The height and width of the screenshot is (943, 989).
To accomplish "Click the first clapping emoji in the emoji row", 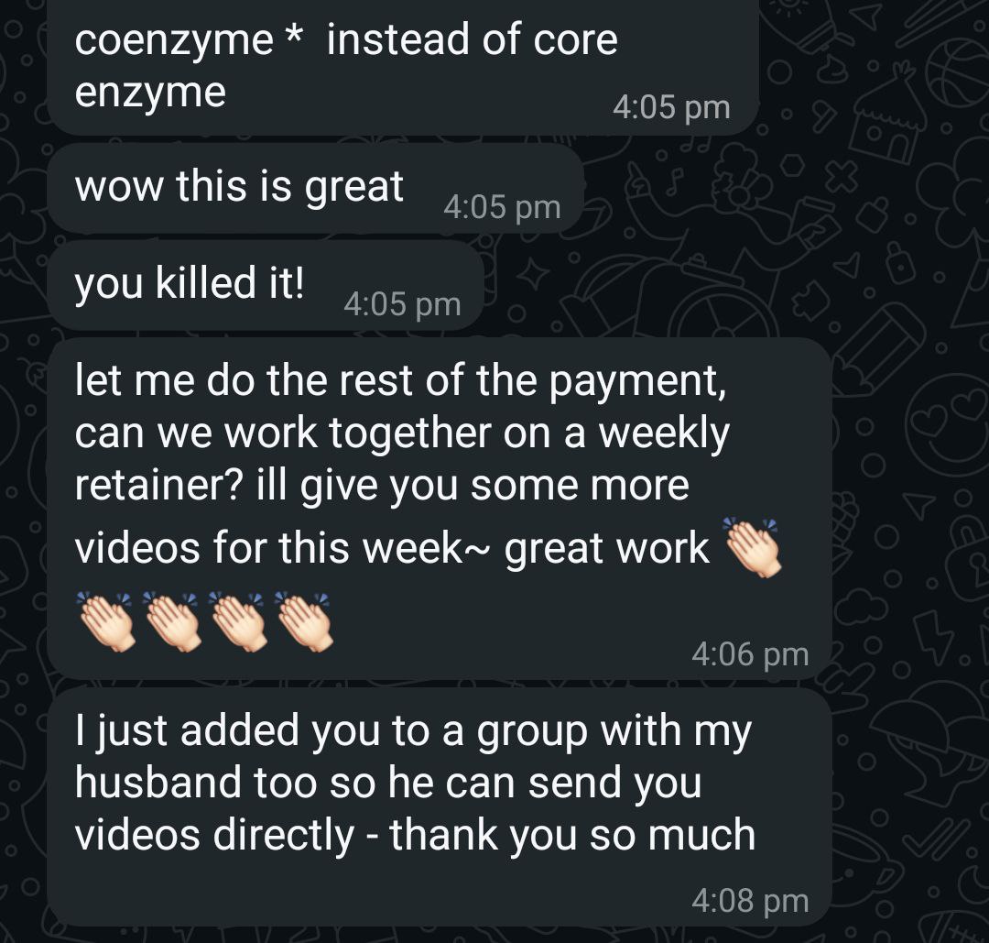I will 106,621.
